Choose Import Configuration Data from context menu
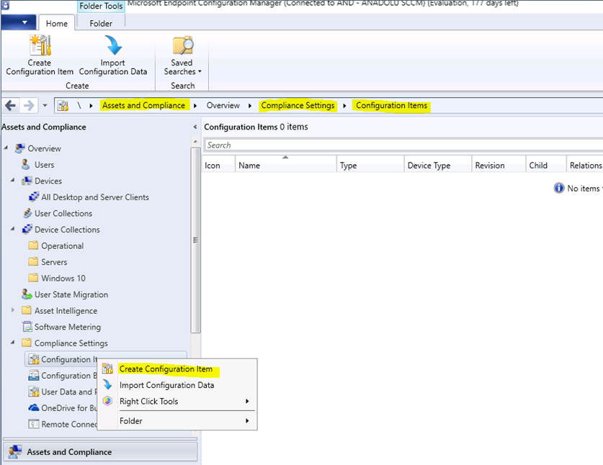The image size is (603, 465). tap(177, 385)
